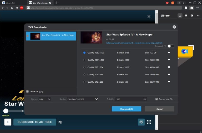Mute the video player volume
This screenshot has width=202, height=133.
click(x=60, y=122)
